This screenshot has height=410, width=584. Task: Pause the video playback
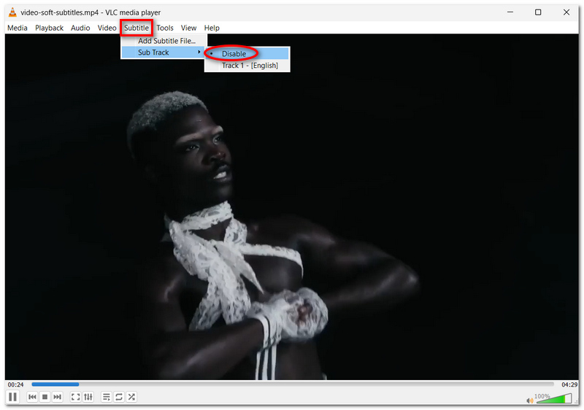tap(12, 397)
